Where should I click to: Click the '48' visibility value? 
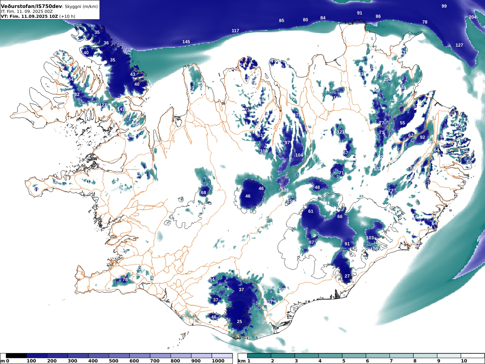[x=317, y=187]
